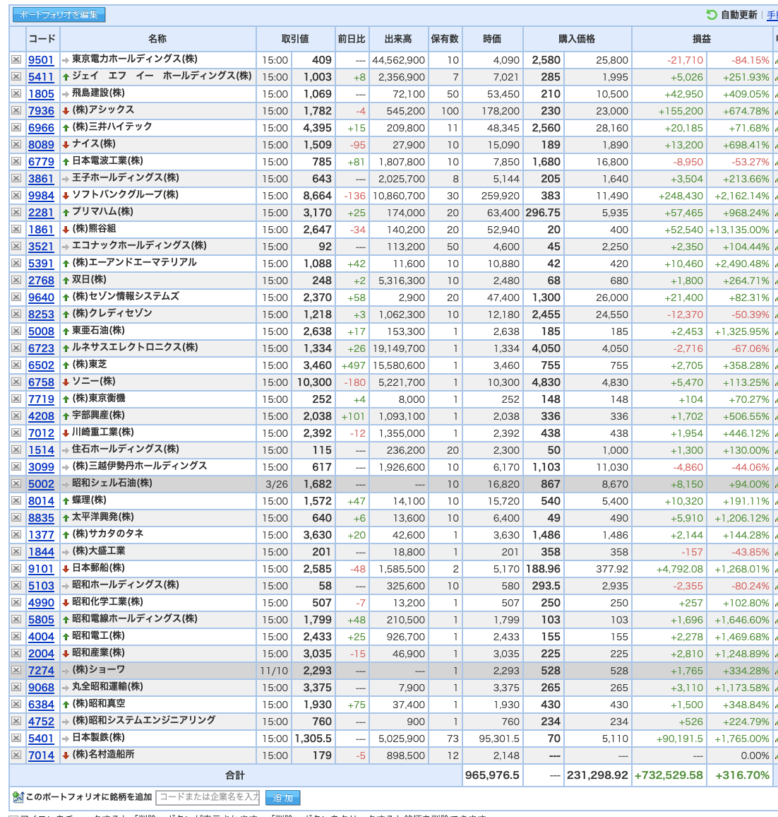Click stock name (株)サカタのタネ
This screenshot has width=778, height=817.
pyautogui.click(x=108, y=534)
